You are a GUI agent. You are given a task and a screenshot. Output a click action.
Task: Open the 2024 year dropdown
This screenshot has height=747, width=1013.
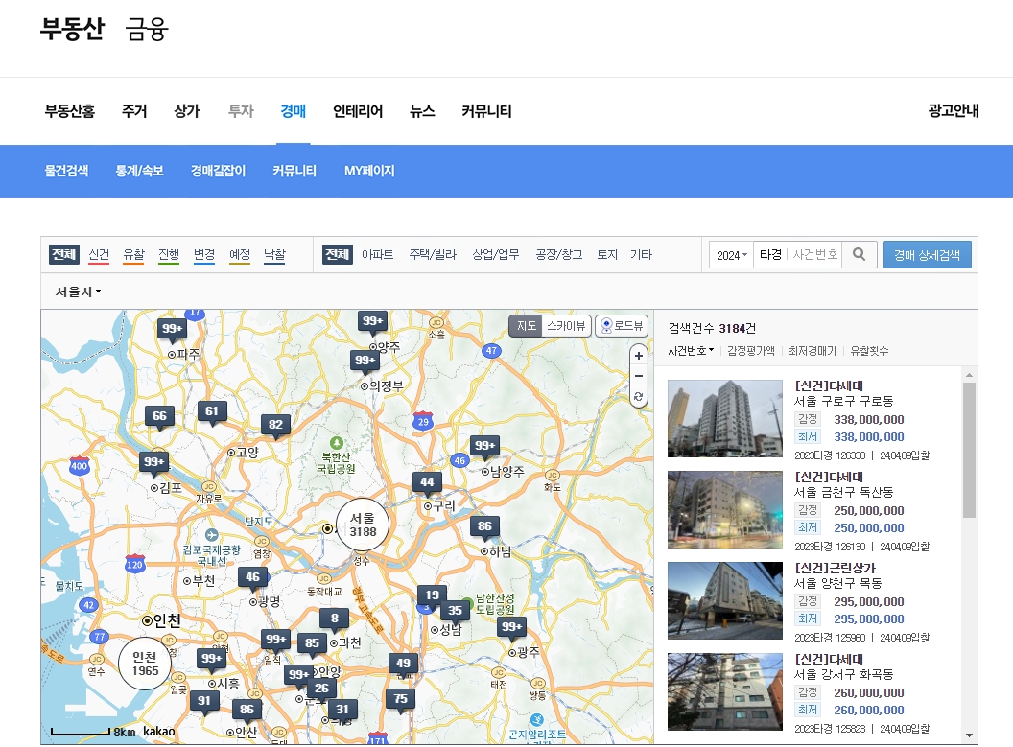click(x=731, y=254)
